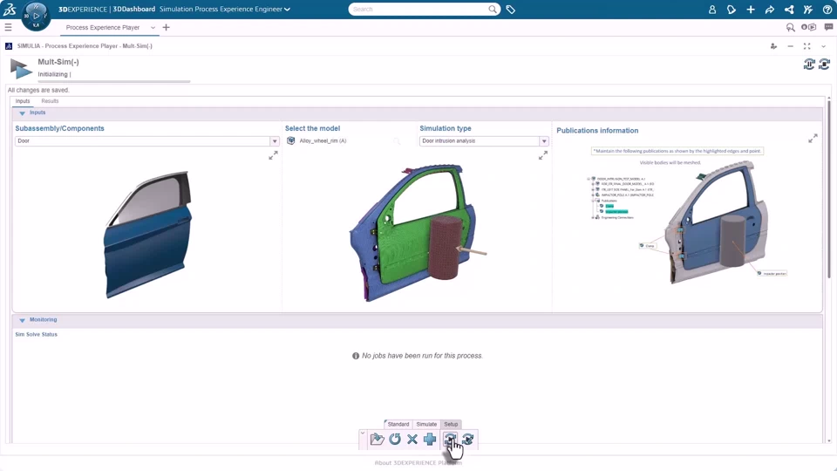Collapse the Monitoring section triangle
Viewport: 837px width, 471px height.
point(22,320)
